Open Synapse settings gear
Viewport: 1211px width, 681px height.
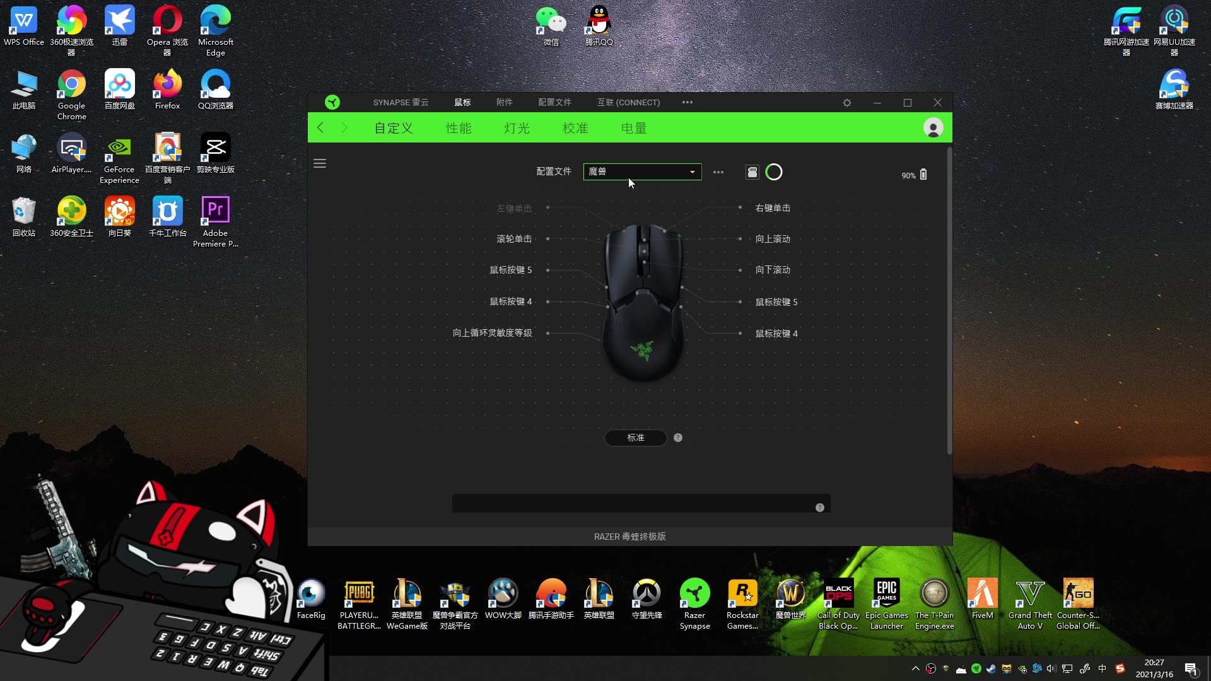(847, 103)
